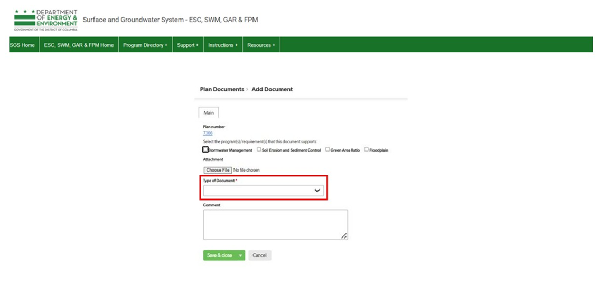Viewport: 599px width, 284px height.
Task: Expand the Program Directory menu
Action: [145, 45]
